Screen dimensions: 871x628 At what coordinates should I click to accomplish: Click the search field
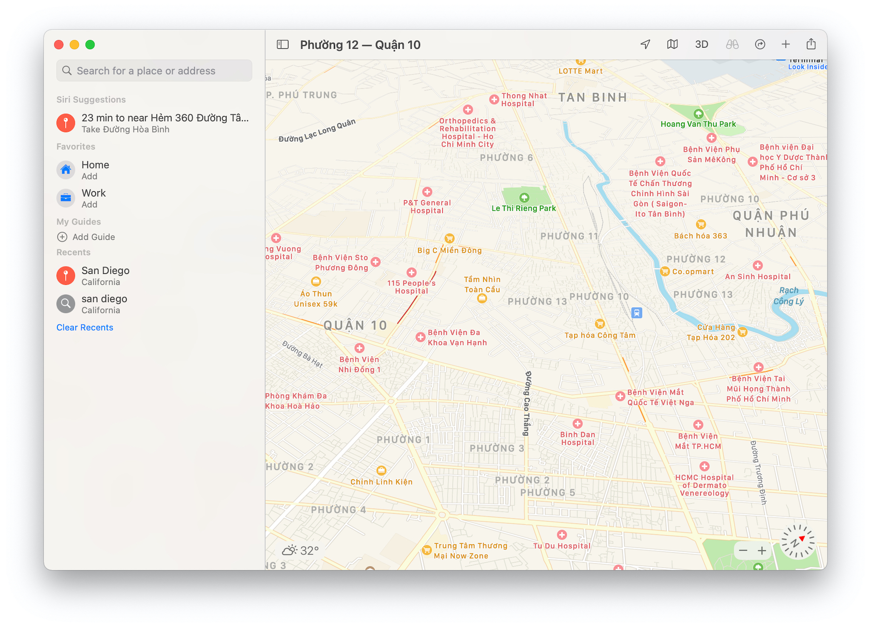point(154,71)
